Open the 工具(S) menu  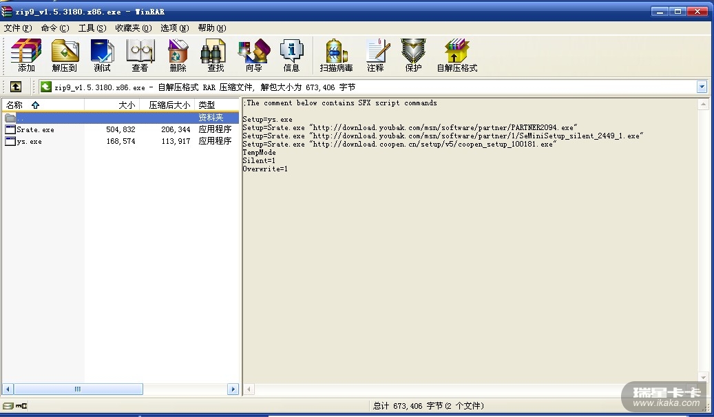(x=92, y=28)
